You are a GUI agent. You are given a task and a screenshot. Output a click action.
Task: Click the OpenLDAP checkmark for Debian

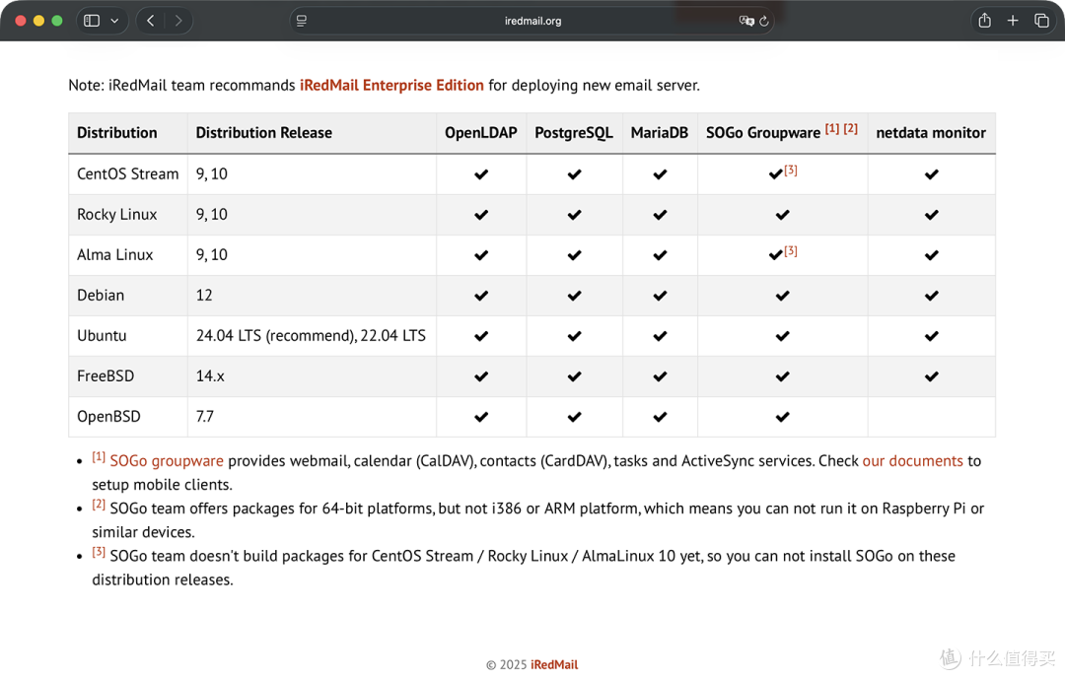pyautogui.click(x=481, y=296)
